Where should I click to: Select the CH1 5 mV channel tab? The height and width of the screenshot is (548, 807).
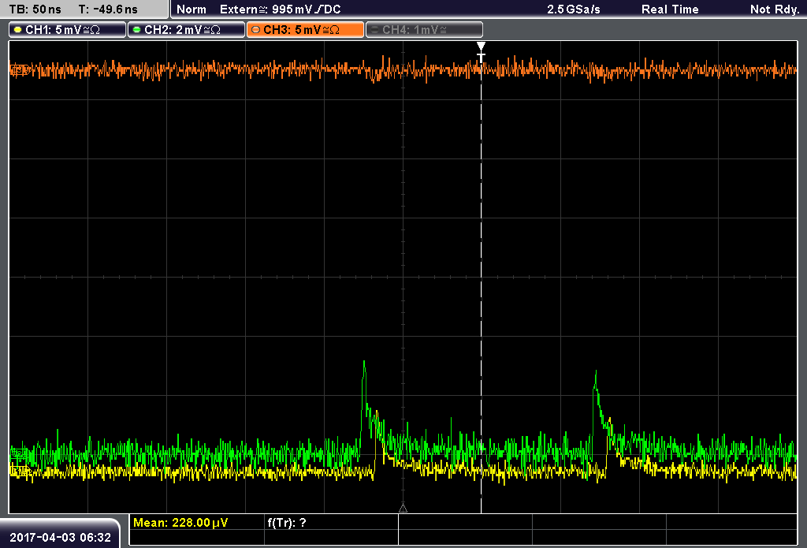click(x=68, y=30)
